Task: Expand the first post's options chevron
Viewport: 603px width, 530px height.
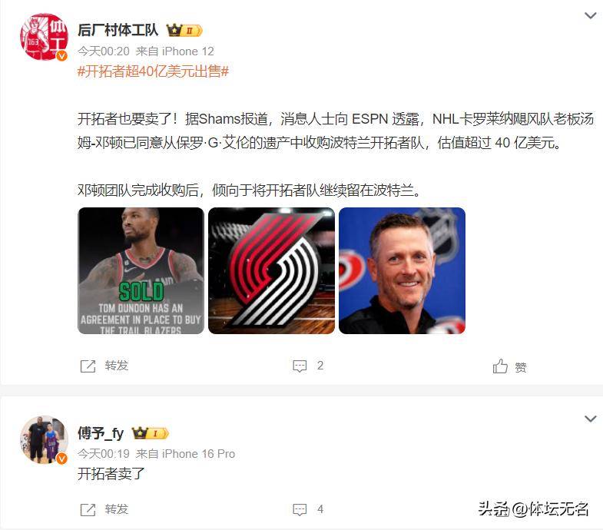Action: click(590, 16)
